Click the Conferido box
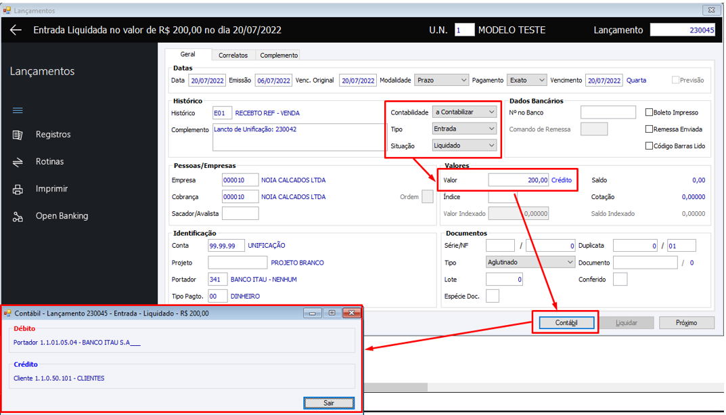The width and height of the screenshot is (726, 415). [x=620, y=280]
